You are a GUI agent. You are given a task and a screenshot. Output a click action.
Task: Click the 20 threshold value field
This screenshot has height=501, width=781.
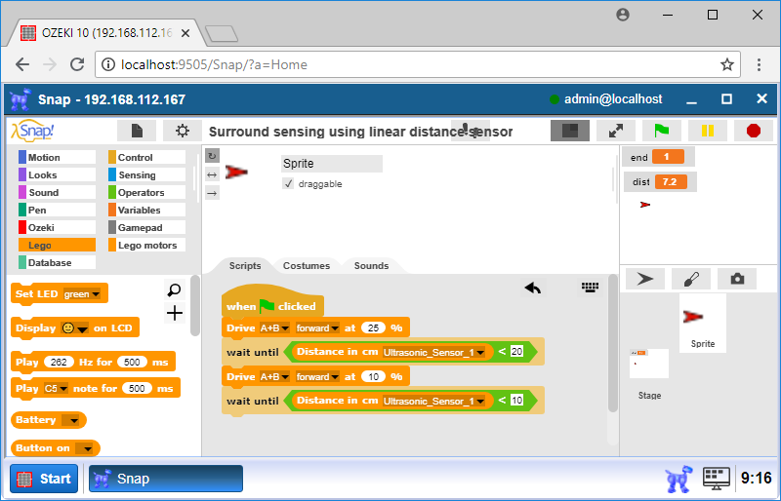coord(516,351)
